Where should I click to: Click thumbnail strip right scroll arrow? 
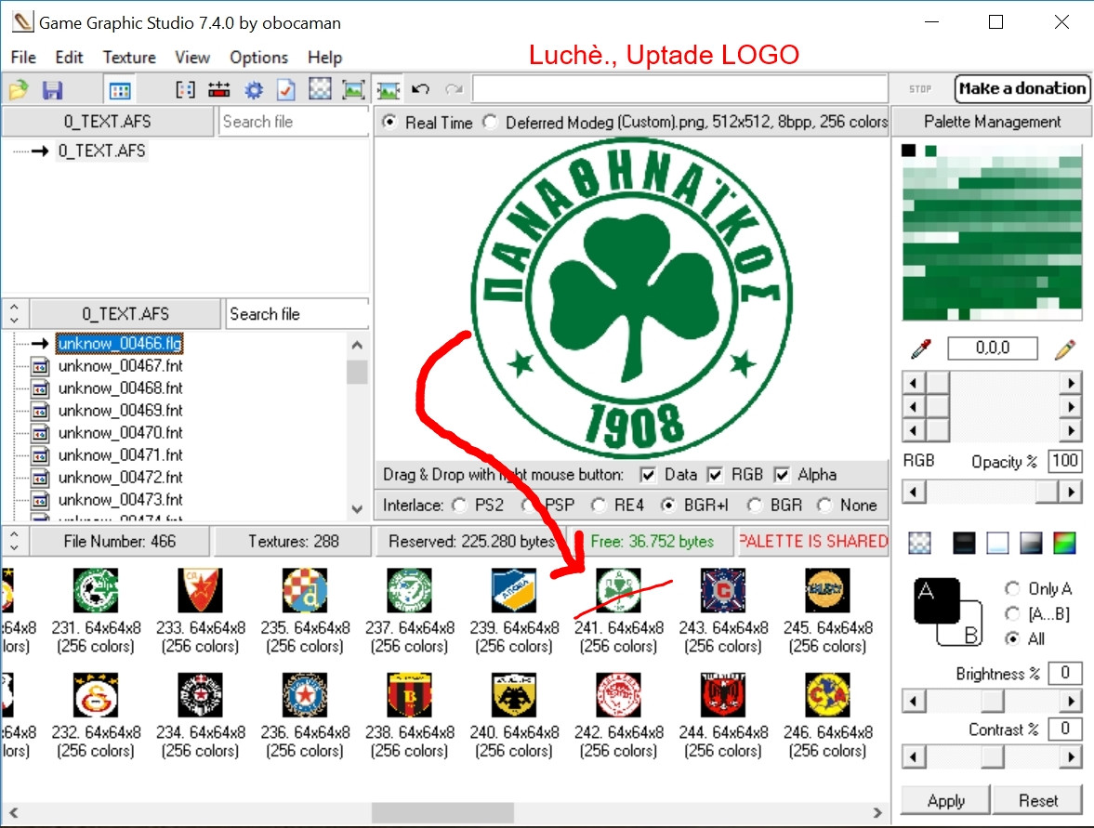pyautogui.click(x=877, y=812)
